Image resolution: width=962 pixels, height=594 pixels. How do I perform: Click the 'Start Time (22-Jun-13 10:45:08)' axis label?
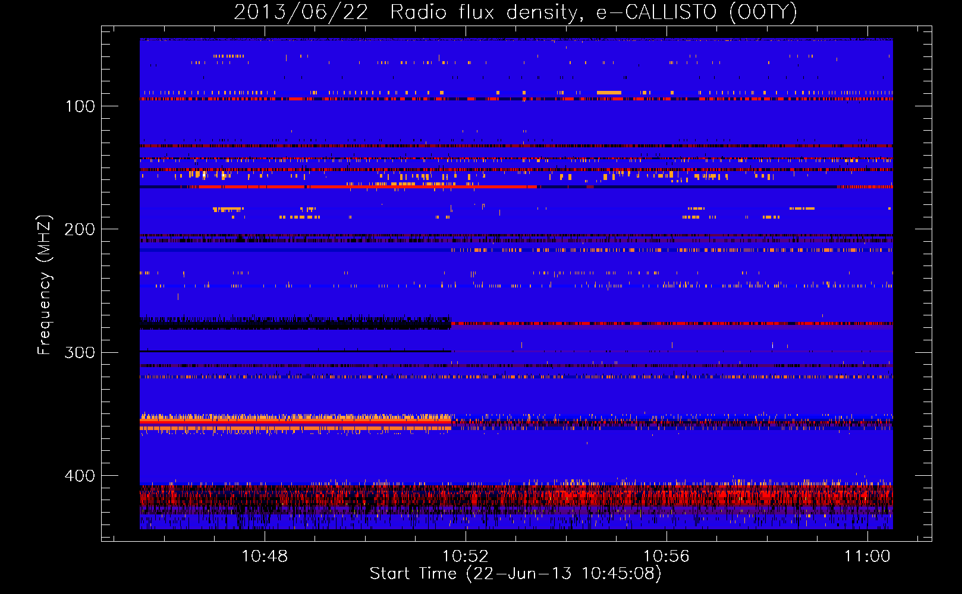click(x=515, y=574)
